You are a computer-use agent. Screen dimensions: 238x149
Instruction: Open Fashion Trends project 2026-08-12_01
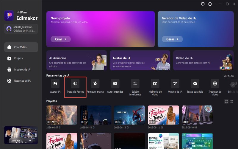163,115
